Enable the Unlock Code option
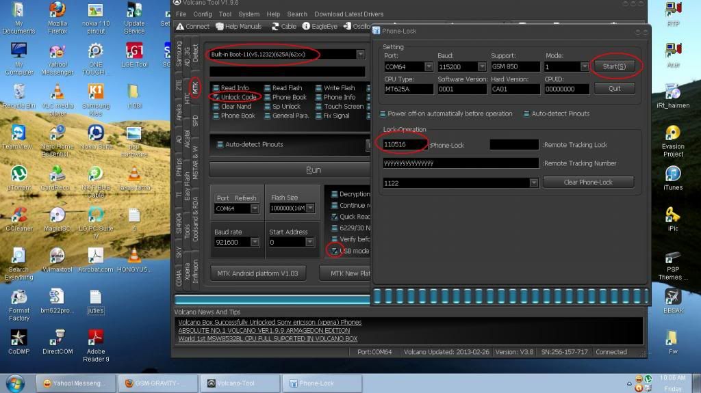Screen dimensions: 701x393 (x=216, y=97)
